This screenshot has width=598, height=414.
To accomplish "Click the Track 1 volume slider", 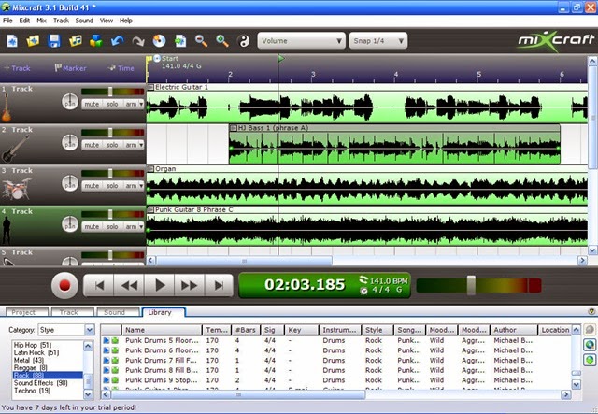I will [x=112, y=92].
